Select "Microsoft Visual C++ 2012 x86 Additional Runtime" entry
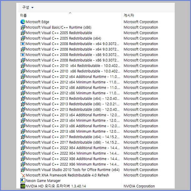 pos(73,88)
